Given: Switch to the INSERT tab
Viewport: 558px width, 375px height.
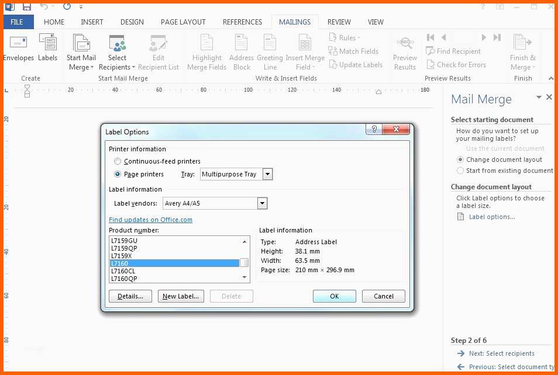Looking at the screenshot, I should coord(92,22).
